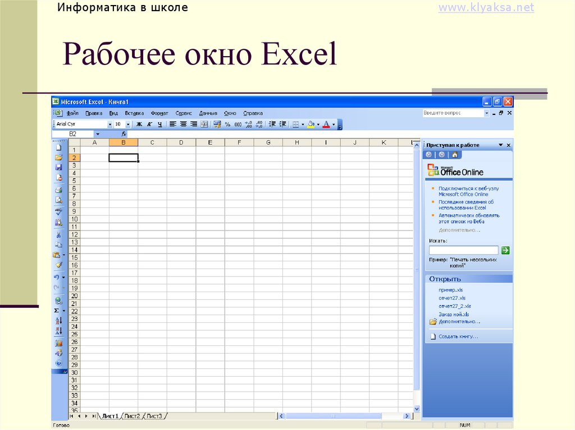The height and width of the screenshot is (430, 575).
Task: Open the AutoSum functions dropdown arrow
Action: [x=64, y=311]
